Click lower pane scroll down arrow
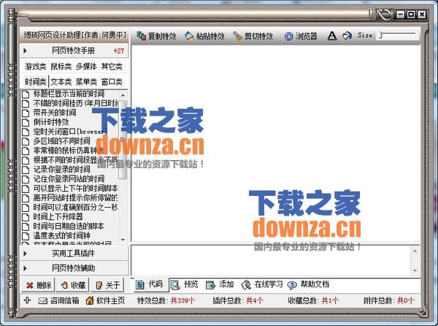The width and height of the screenshot is (438, 326). 415,270
